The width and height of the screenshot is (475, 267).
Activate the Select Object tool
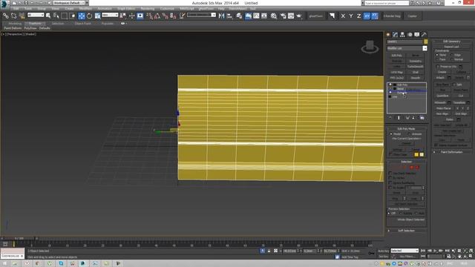(x=48, y=16)
